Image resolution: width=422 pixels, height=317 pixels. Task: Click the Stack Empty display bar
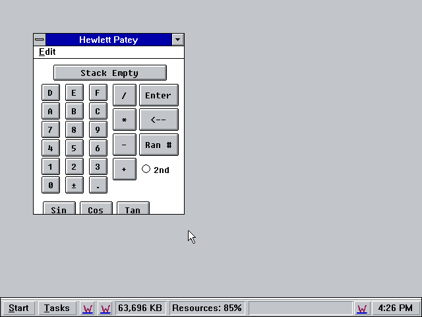tap(109, 73)
